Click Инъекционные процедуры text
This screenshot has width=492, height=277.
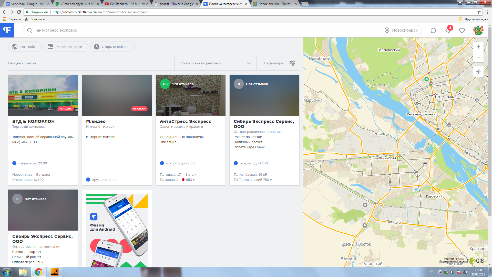tap(182, 137)
